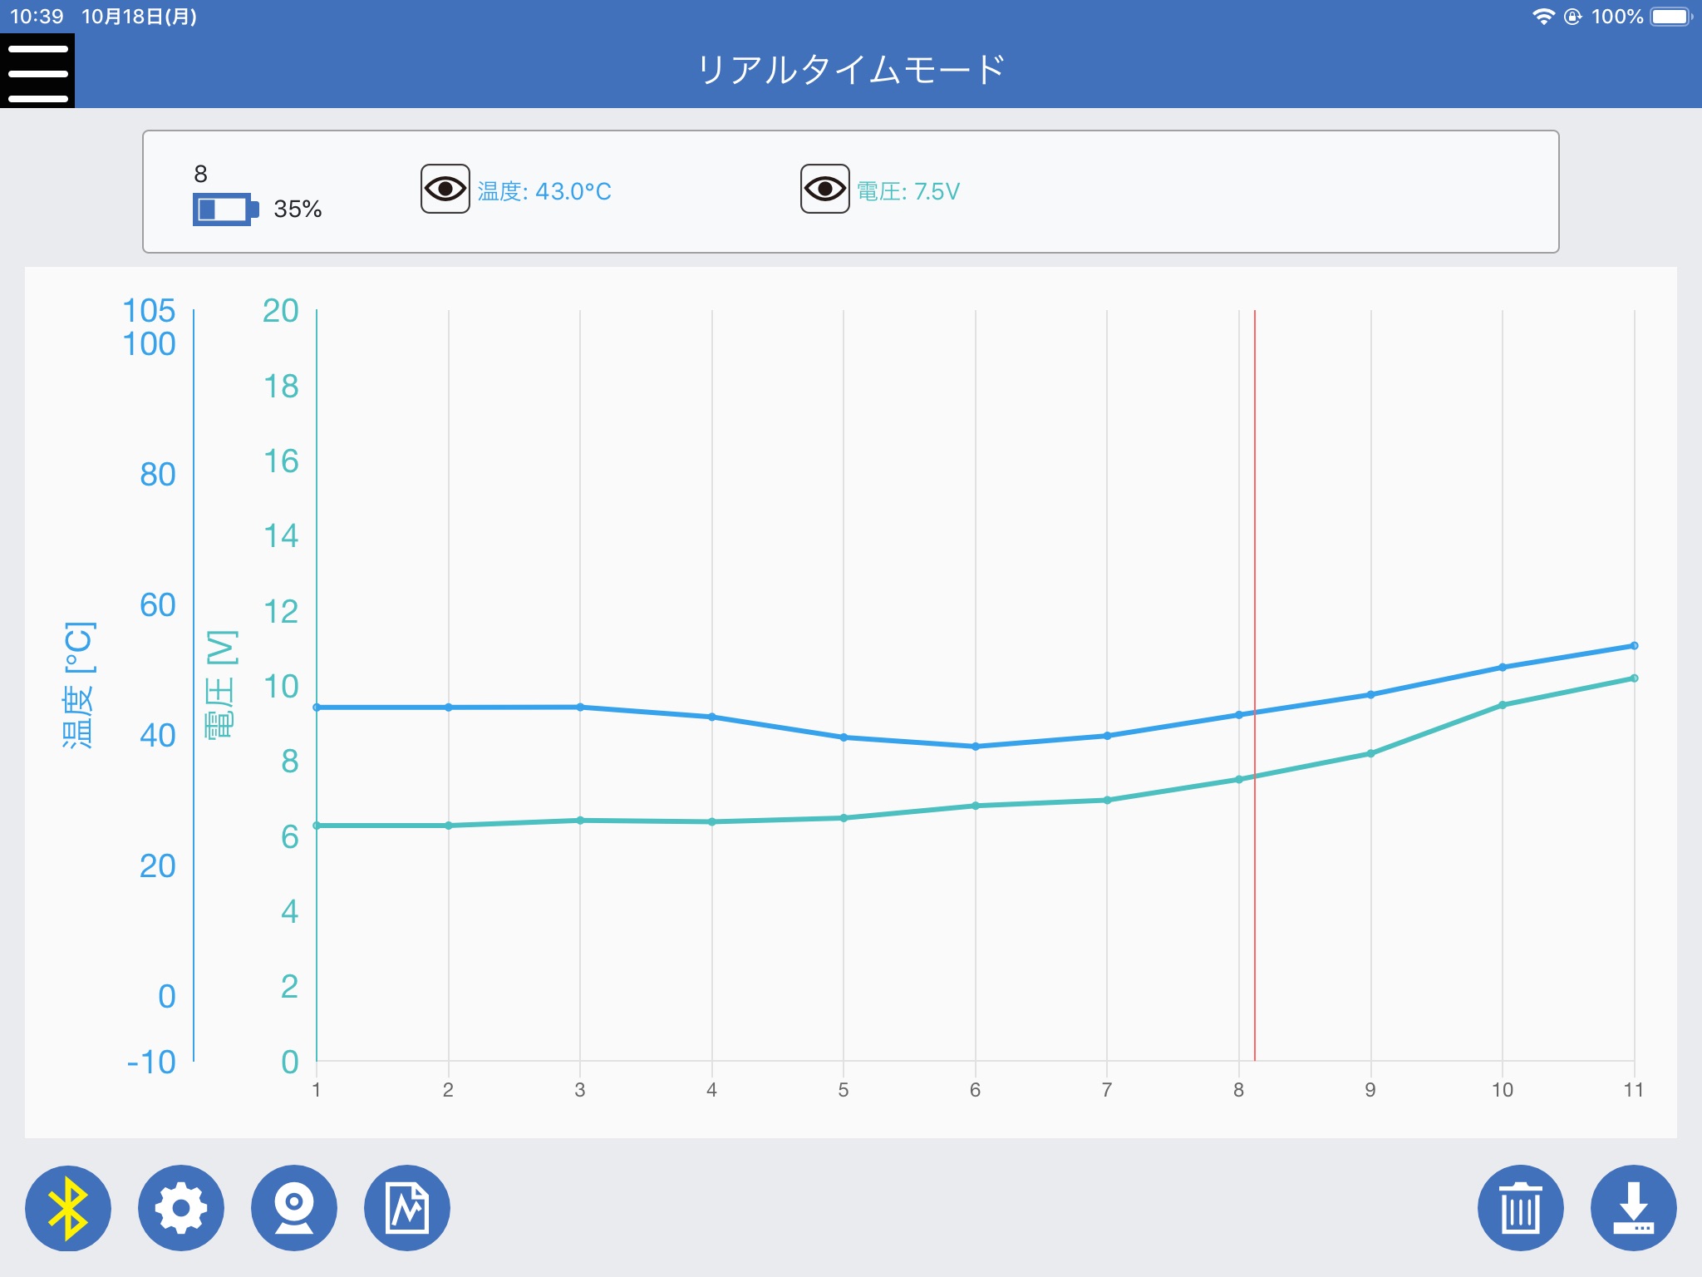The height and width of the screenshot is (1277, 1702).
Task: Tap the orientation lock status icon
Action: 1572,17
